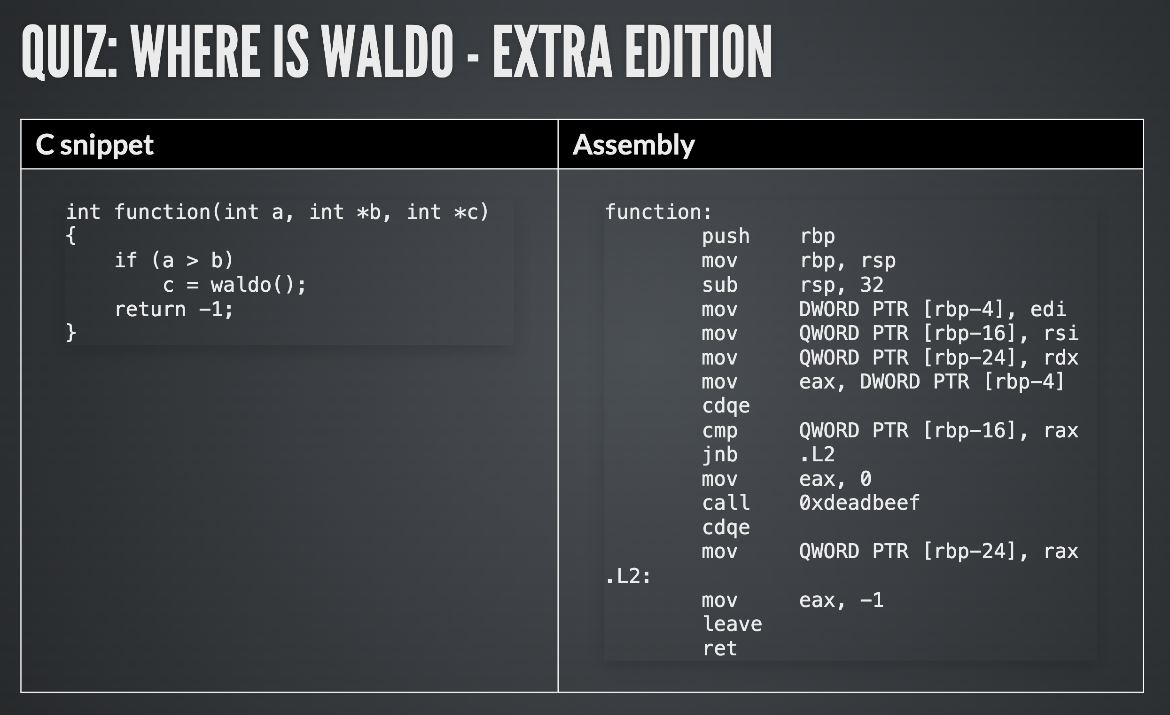
Task: Select the 'cmp QWORD PTR [rbp-16], rax' line
Action: pos(890,431)
